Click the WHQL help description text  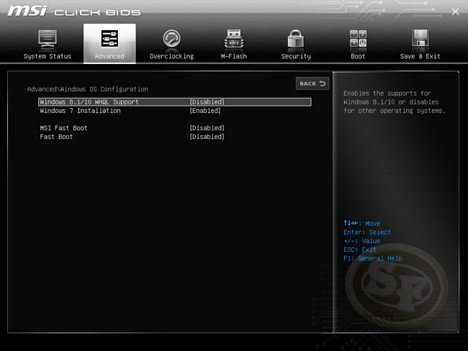point(394,102)
